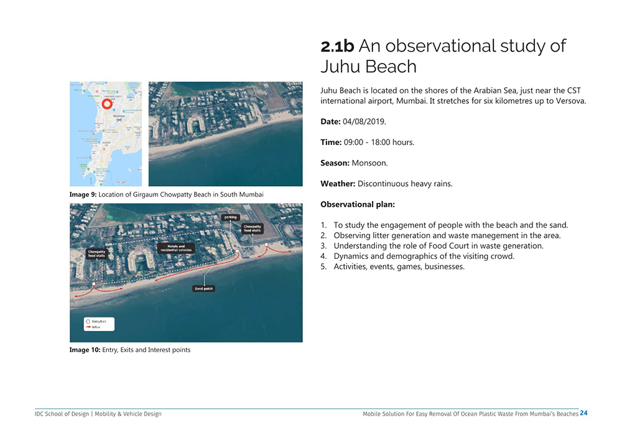The width and height of the screenshot is (622, 440).
Task: Click list item 'Activities, events, games, businesses'
Action: pyautogui.click(x=399, y=266)
